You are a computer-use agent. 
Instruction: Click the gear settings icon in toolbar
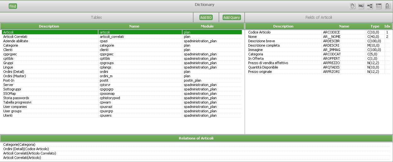(x=353, y=6)
